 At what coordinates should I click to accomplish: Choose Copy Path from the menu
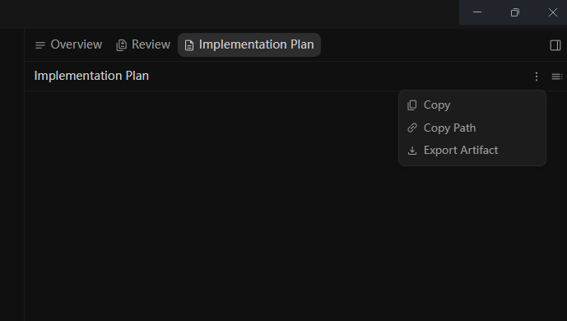[x=472, y=128]
